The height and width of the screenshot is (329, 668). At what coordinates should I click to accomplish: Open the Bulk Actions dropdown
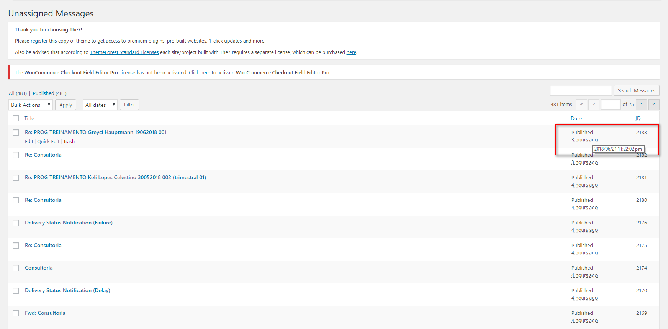point(30,105)
